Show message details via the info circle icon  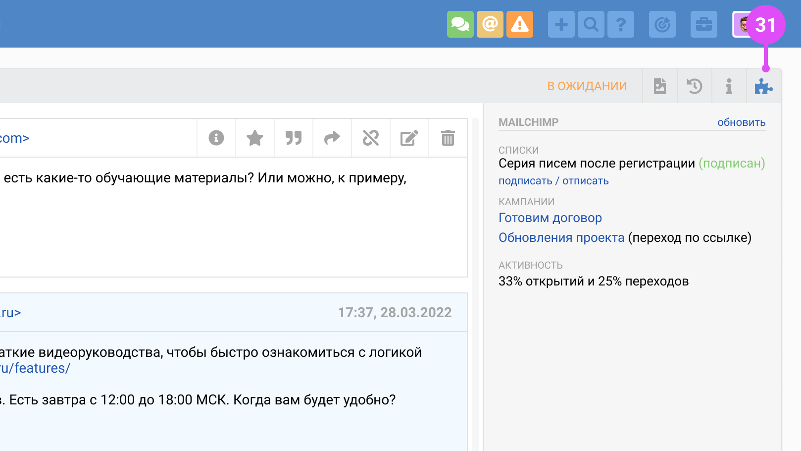click(216, 138)
